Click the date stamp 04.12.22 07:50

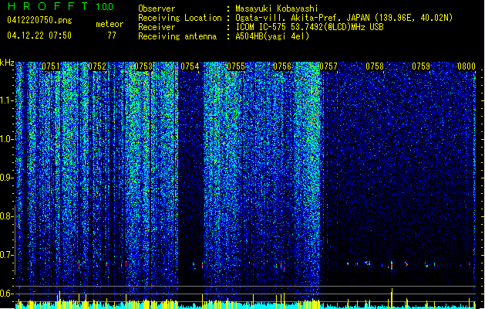click(x=39, y=36)
